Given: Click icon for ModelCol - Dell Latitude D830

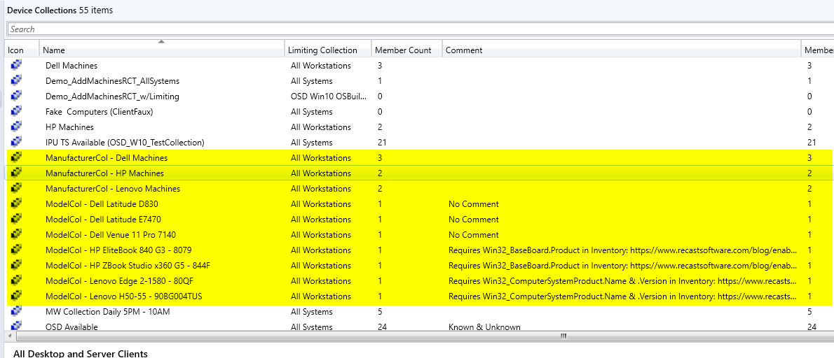Looking at the screenshot, I should coord(16,203).
